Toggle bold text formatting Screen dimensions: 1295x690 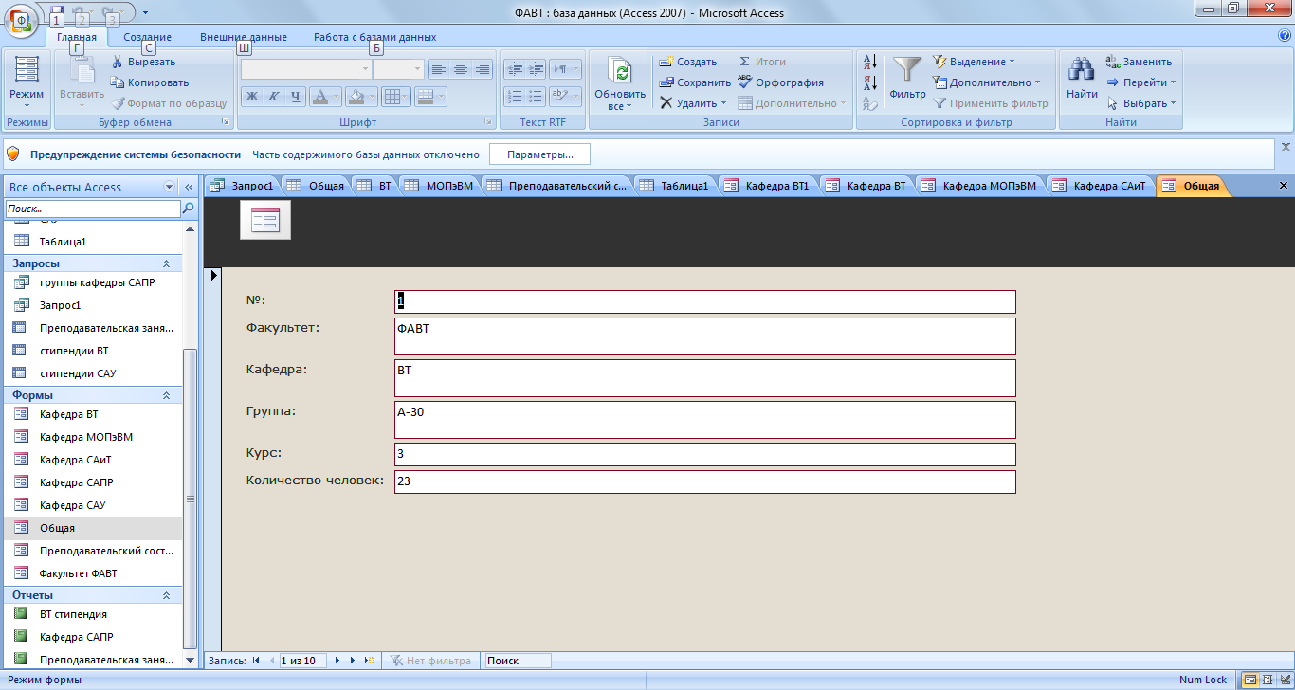coord(252,96)
